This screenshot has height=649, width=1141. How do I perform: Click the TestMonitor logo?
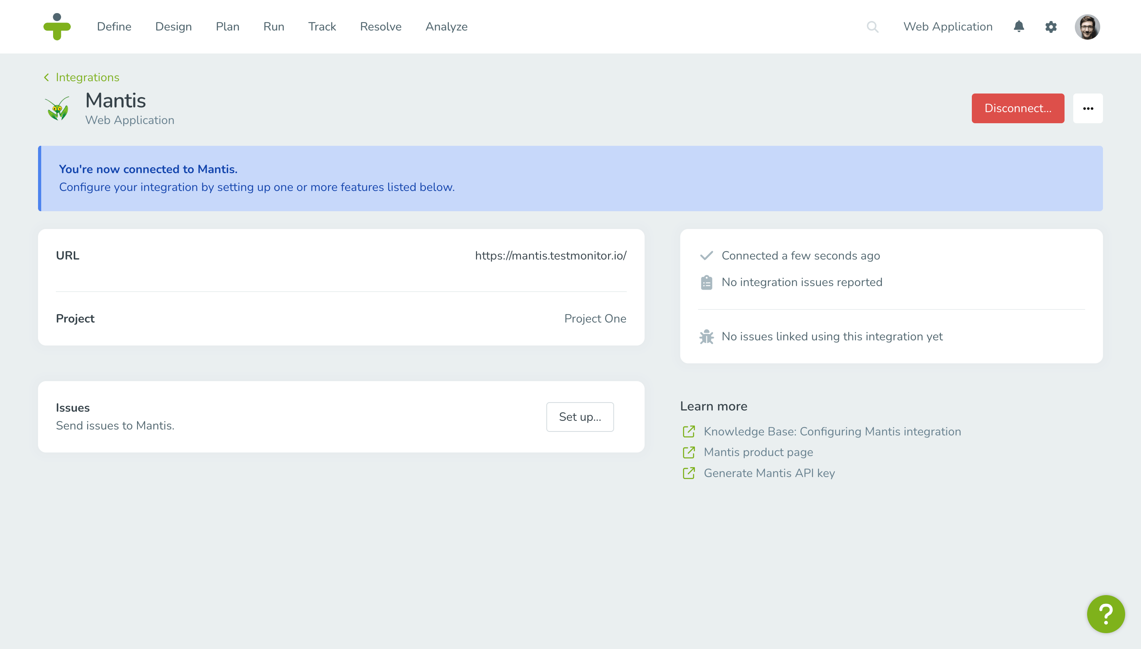coord(57,27)
